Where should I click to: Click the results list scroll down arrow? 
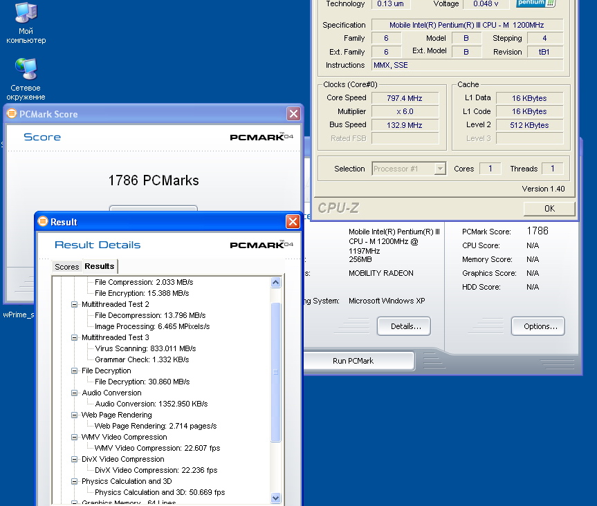click(x=275, y=498)
